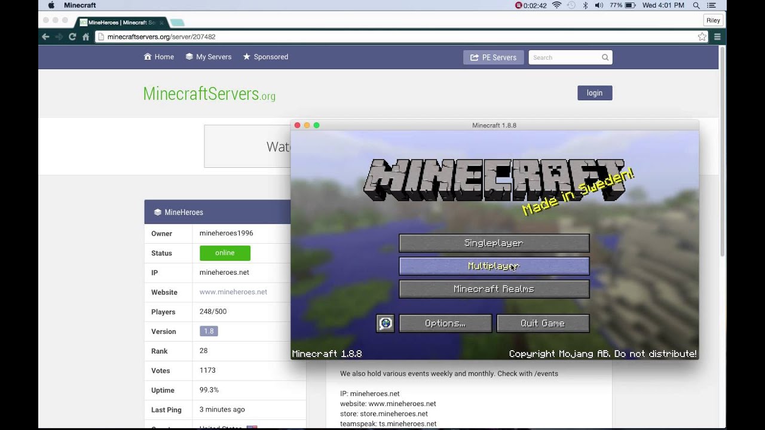
Task: Click the Time Machine icon in menu bar
Action: tap(571, 5)
